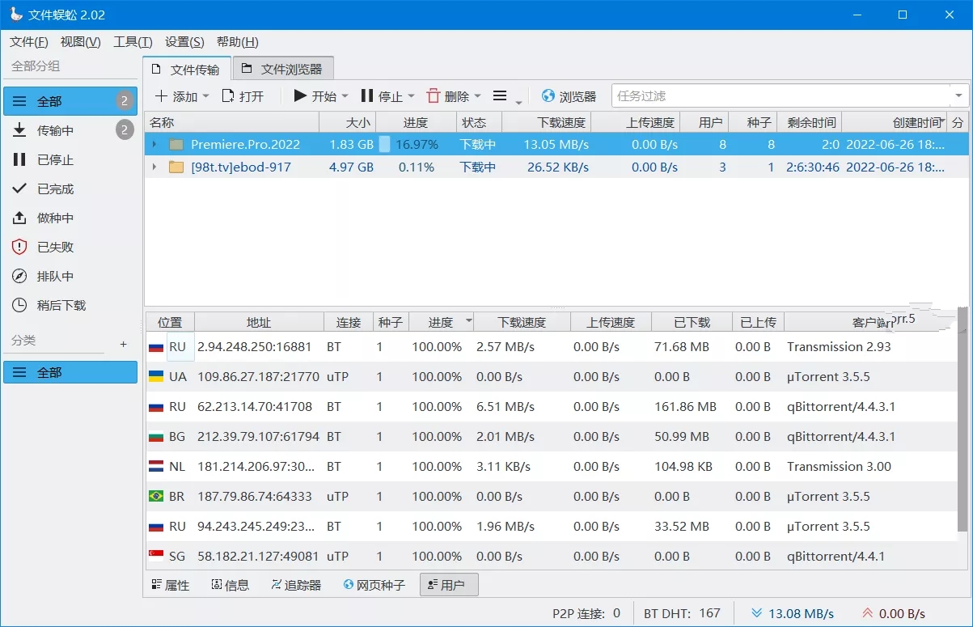This screenshot has height=627, width=973.
Task: Expand the [98t.tv]ebod-917 task row
Action: [x=155, y=167]
